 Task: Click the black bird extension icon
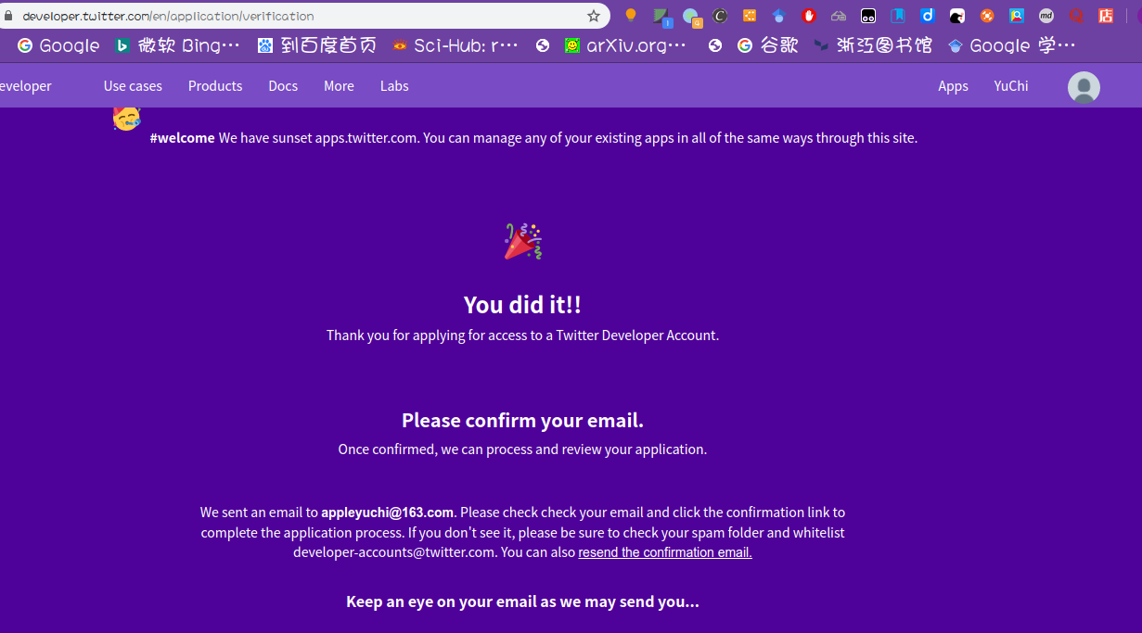coord(957,16)
